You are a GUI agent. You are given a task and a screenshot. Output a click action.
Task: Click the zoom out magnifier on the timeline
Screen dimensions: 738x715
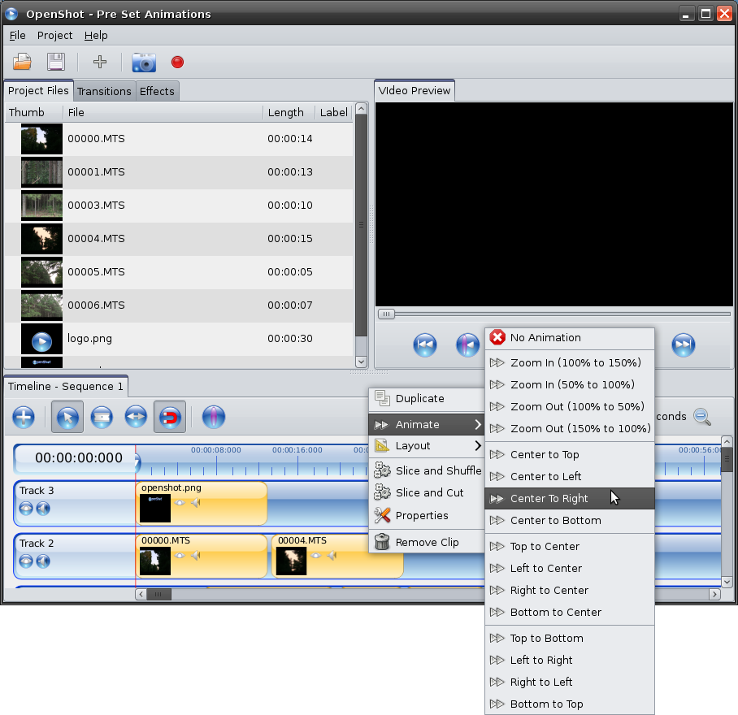pyautogui.click(x=702, y=417)
